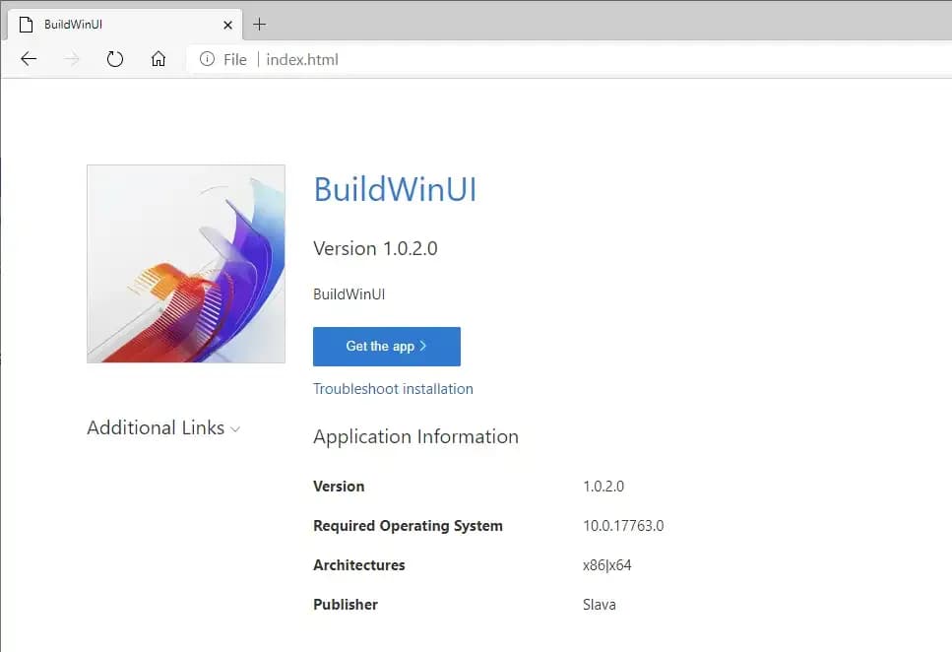Select the BuildWinUI tab
The height and width of the screenshot is (652, 952).
tap(125, 25)
